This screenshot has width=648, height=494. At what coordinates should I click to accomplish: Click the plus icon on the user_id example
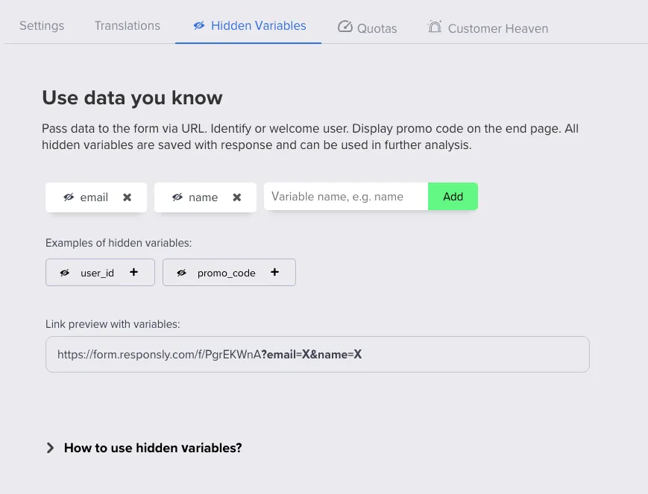point(133,272)
